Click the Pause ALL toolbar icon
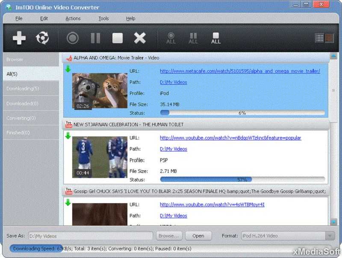 (193, 38)
